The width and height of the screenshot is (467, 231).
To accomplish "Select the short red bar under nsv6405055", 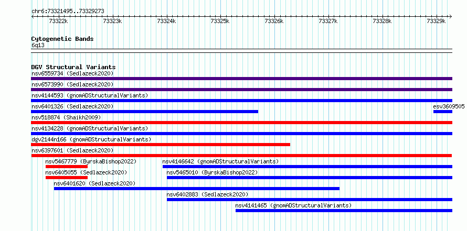I will click(67, 178).
